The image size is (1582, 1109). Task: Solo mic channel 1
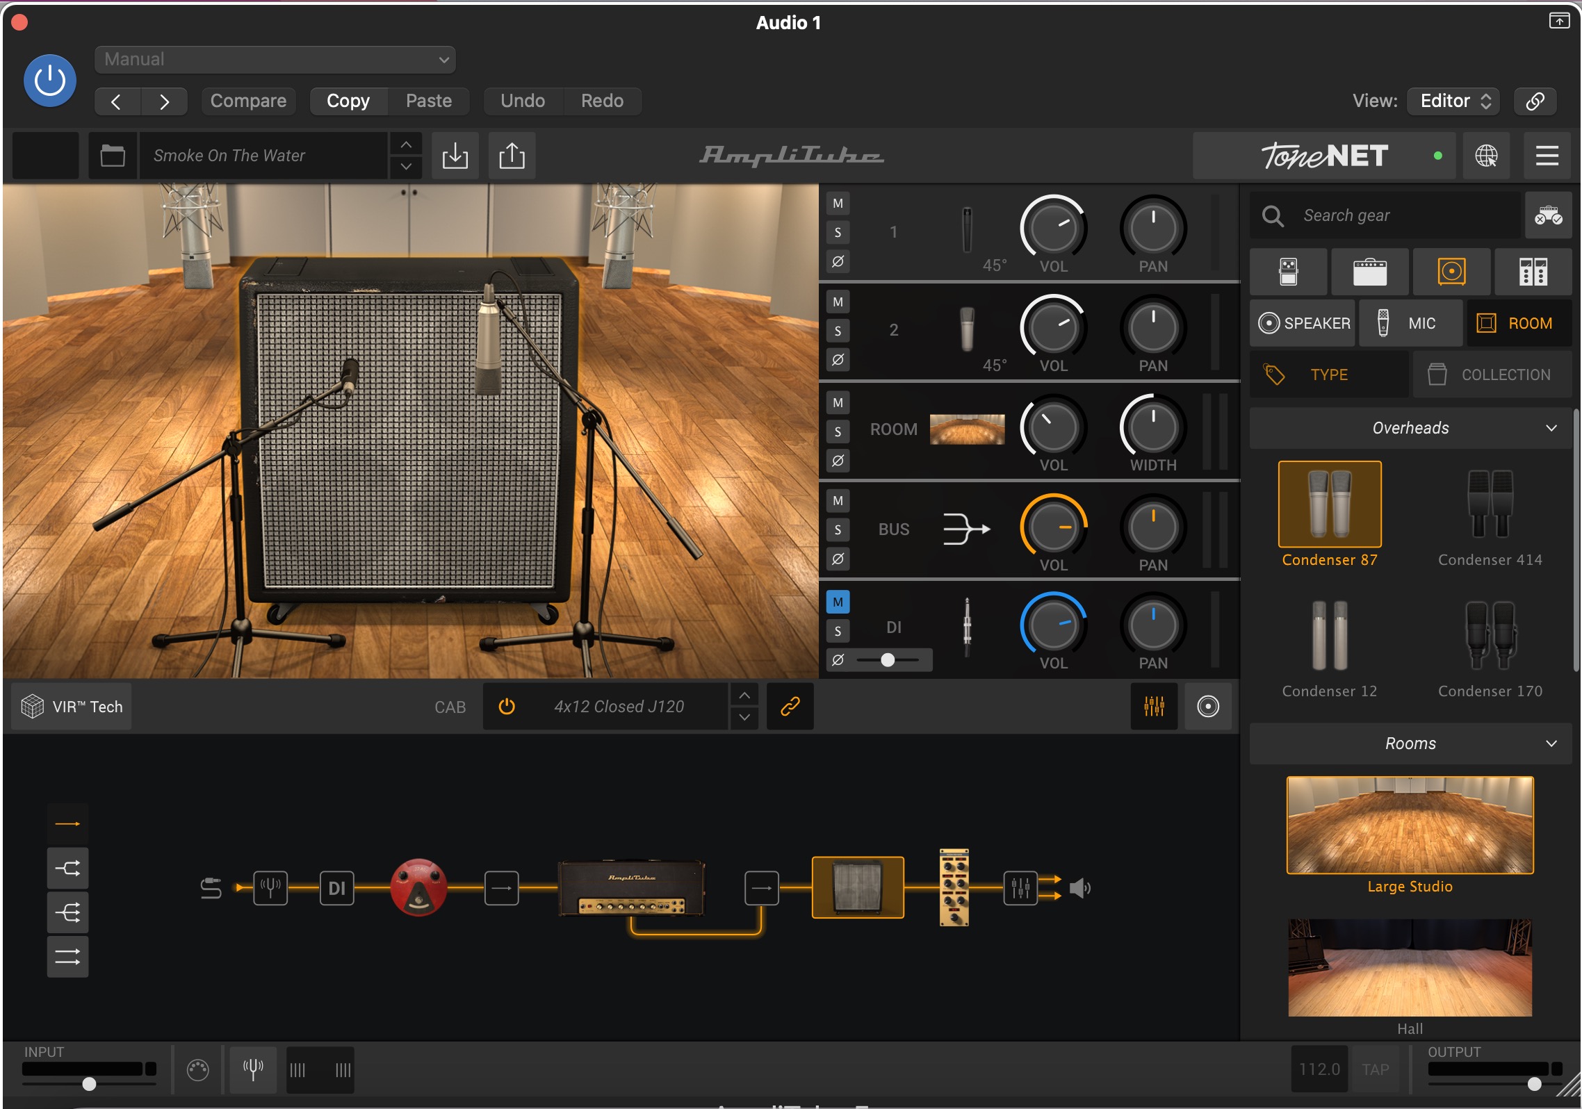pyautogui.click(x=838, y=233)
